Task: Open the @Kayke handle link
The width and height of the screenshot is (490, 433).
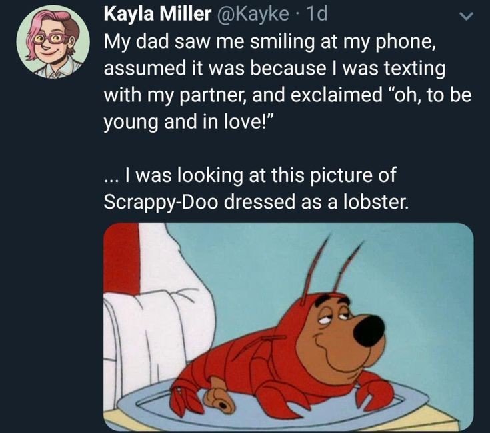Action: [253, 14]
